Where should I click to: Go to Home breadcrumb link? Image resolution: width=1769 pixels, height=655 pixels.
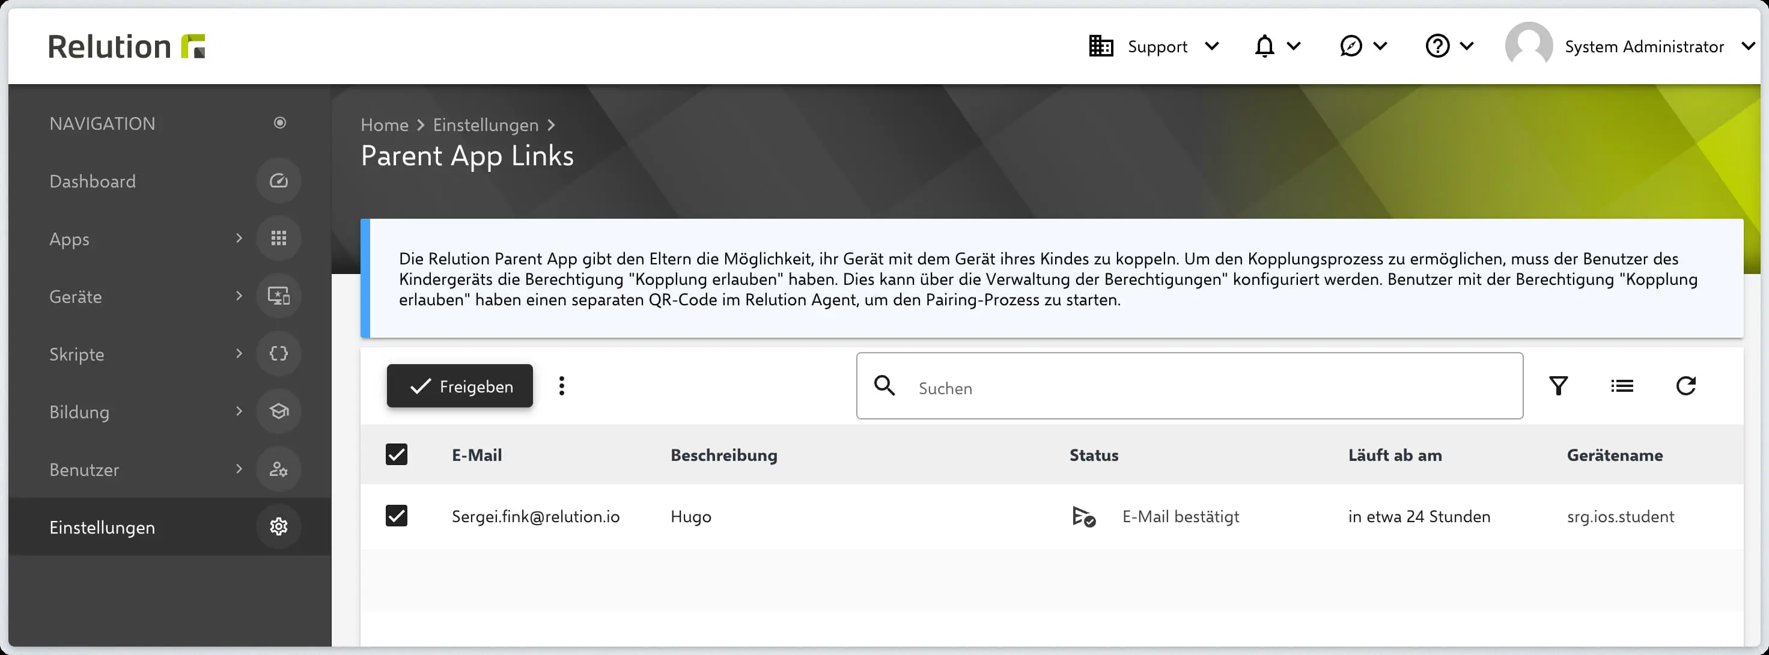tap(384, 125)
